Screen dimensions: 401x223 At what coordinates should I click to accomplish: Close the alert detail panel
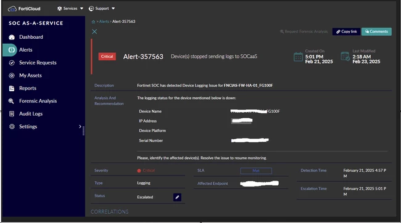pyautogui.click(x=94, y=31)
